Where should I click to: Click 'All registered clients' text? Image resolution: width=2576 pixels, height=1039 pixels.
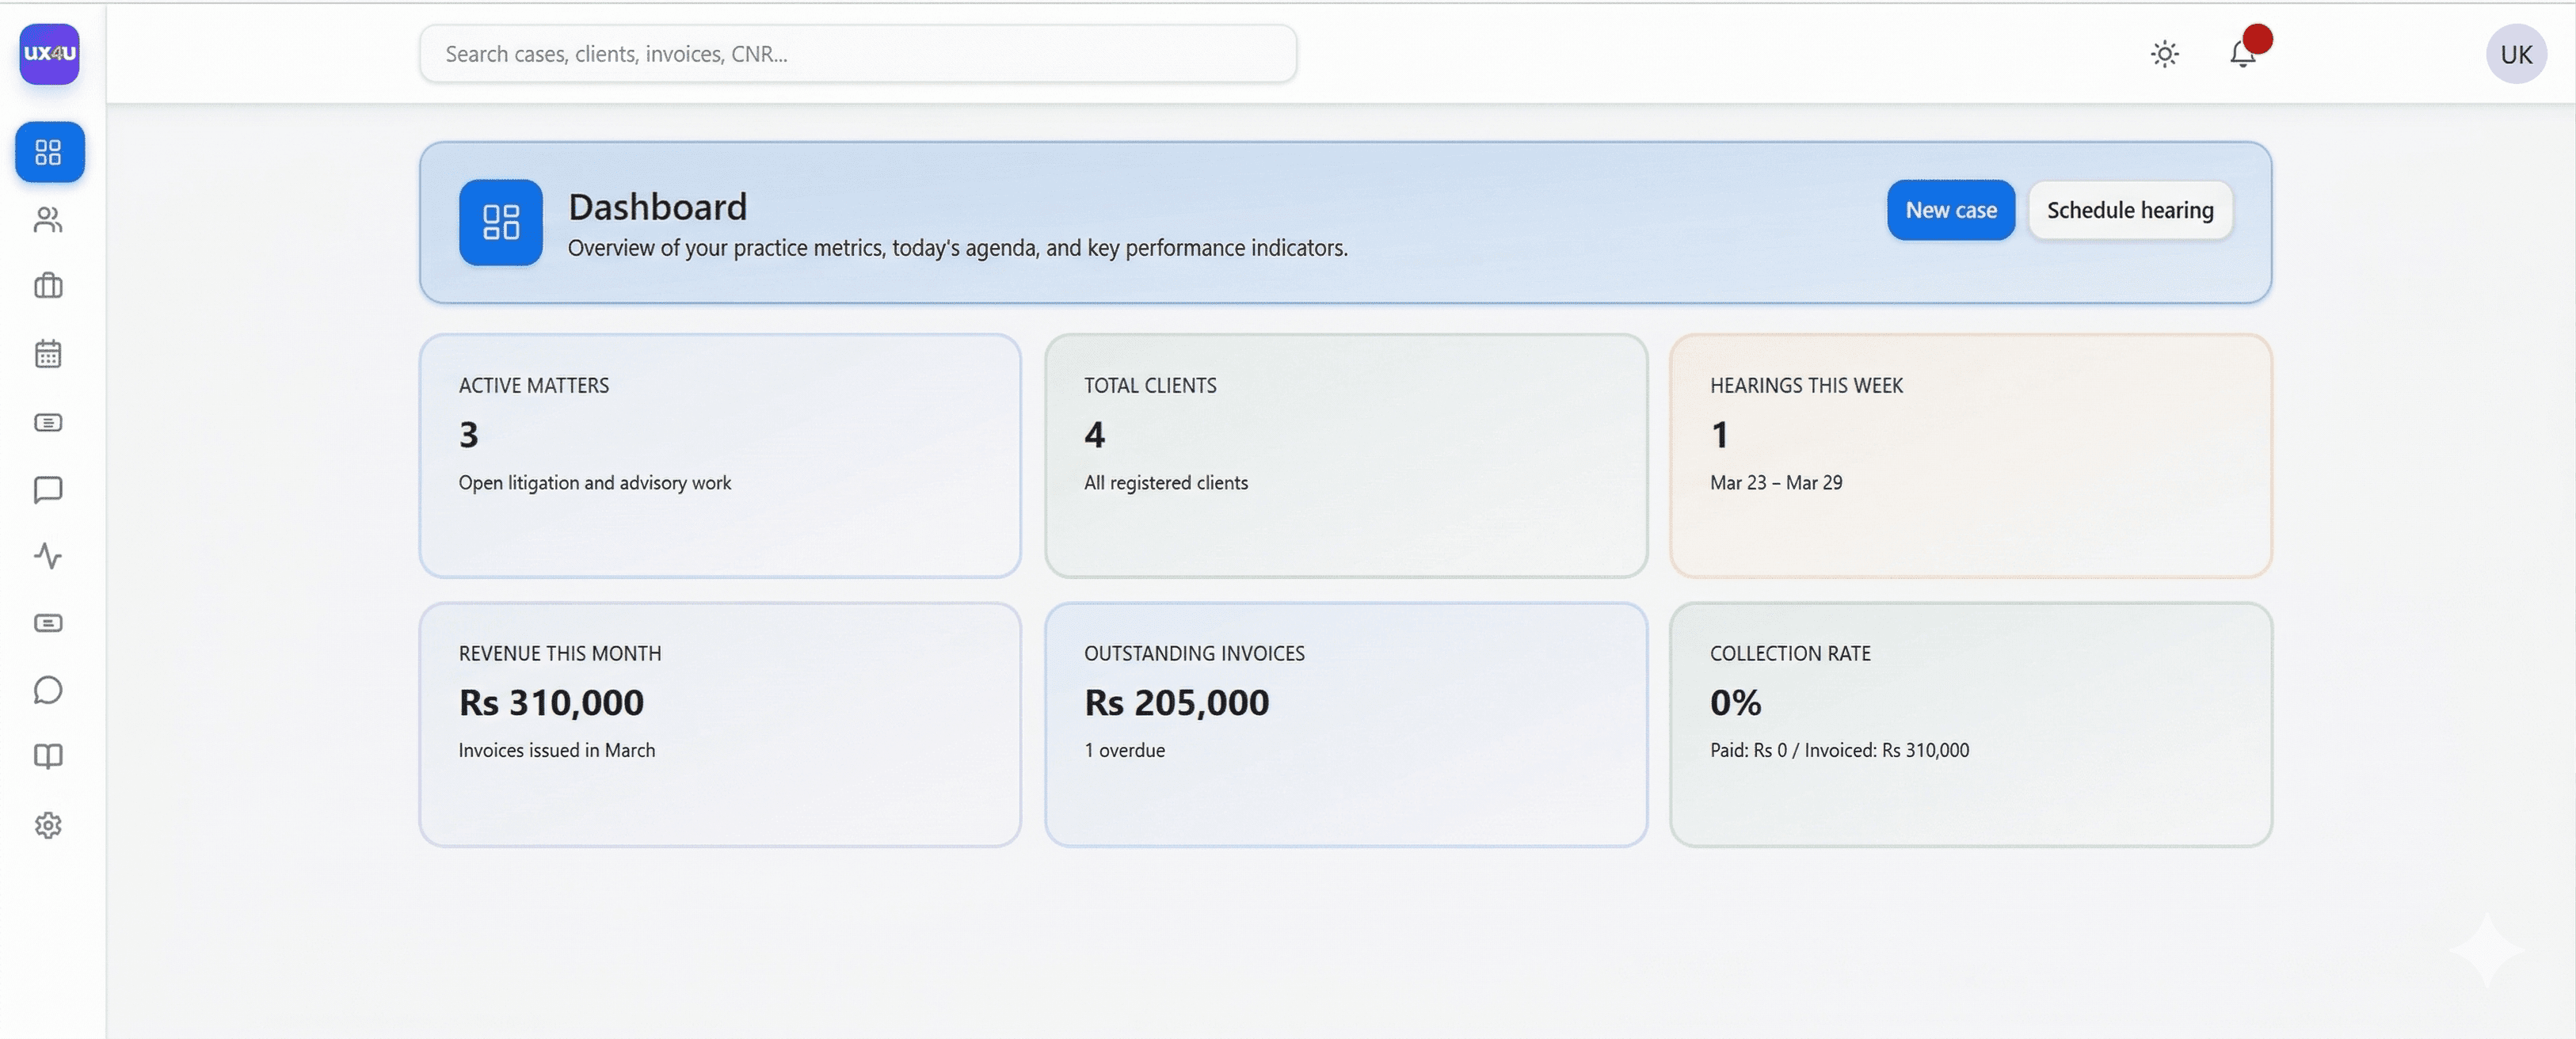(x=1166, y=483)
